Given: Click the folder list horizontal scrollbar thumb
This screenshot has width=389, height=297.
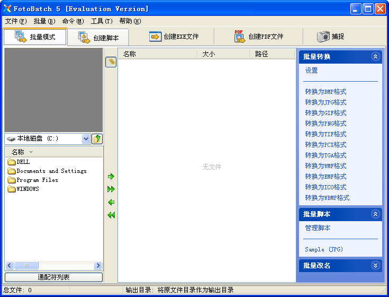Looking at the screenshot, I should coord(26,265).
